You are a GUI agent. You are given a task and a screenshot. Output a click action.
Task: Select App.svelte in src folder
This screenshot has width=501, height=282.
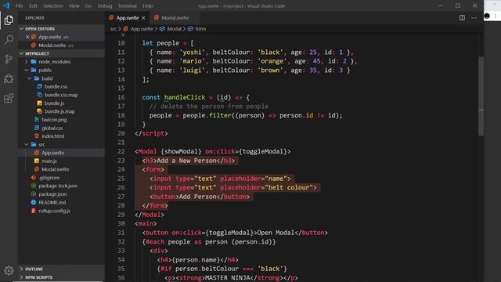click(52, 153)
